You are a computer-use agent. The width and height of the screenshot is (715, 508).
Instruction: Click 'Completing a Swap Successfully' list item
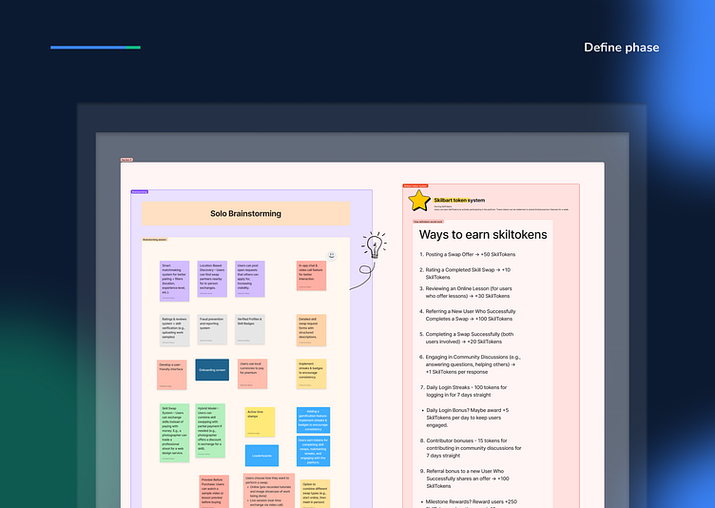click(x=467, y=338)
